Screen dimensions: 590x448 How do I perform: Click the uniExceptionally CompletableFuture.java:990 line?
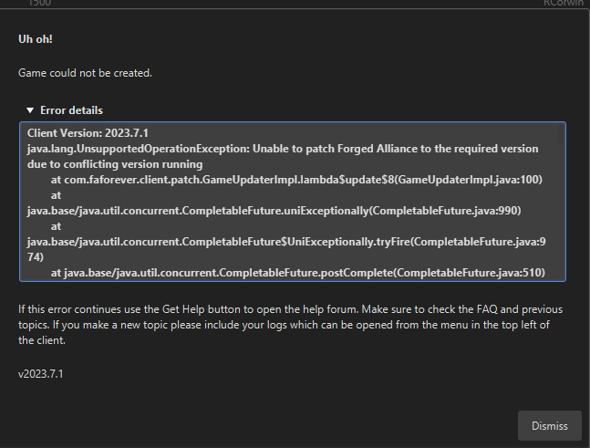[x=274, y=211]
